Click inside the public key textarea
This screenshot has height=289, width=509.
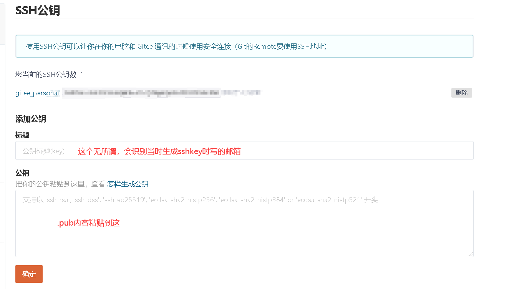pyautogui.click(x=244, y=224)
